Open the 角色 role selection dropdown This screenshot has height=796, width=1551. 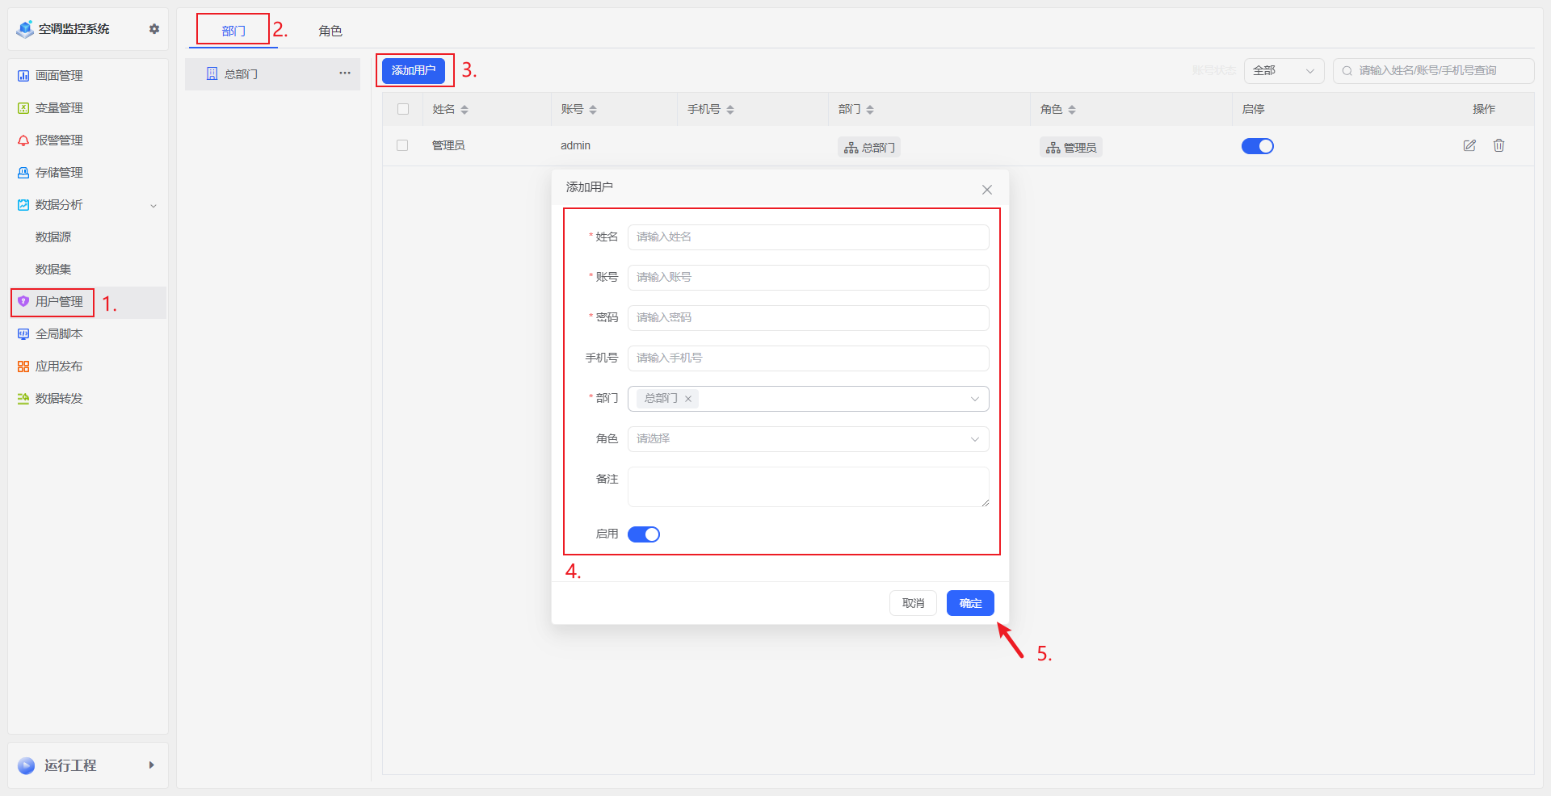tap(808, 438)
